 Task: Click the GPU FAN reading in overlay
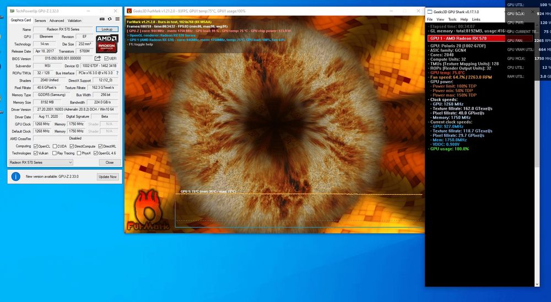pos(528,40)
